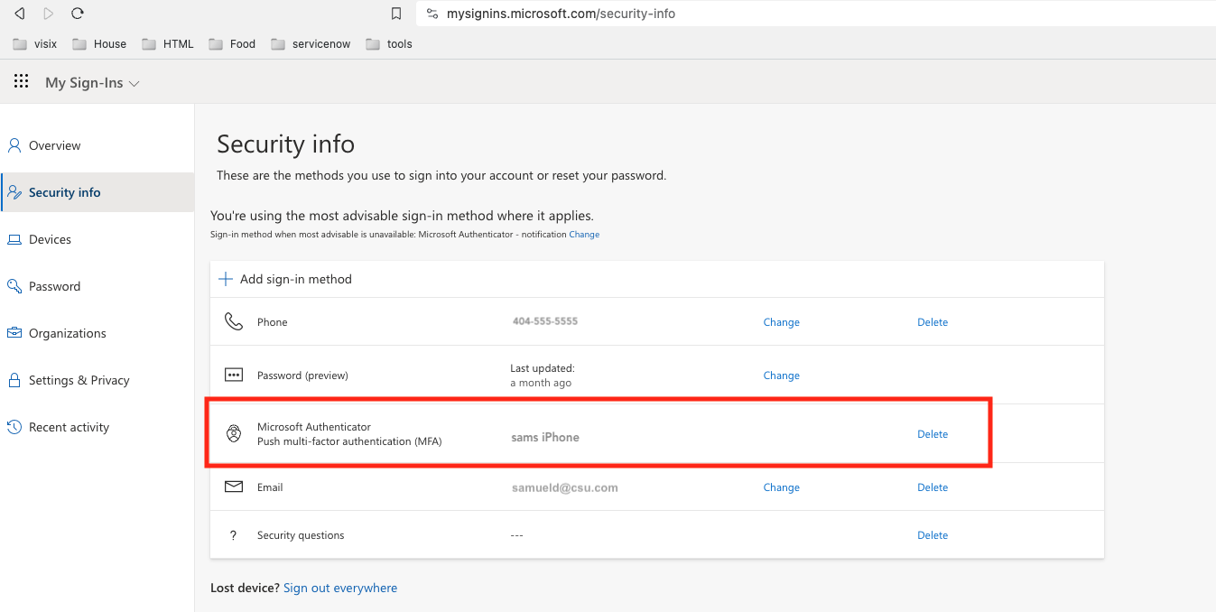Image resolution: width=1216 pixels, height=612 pixels.
Task: Click Change for the Phone method
Action: point(782,322)
